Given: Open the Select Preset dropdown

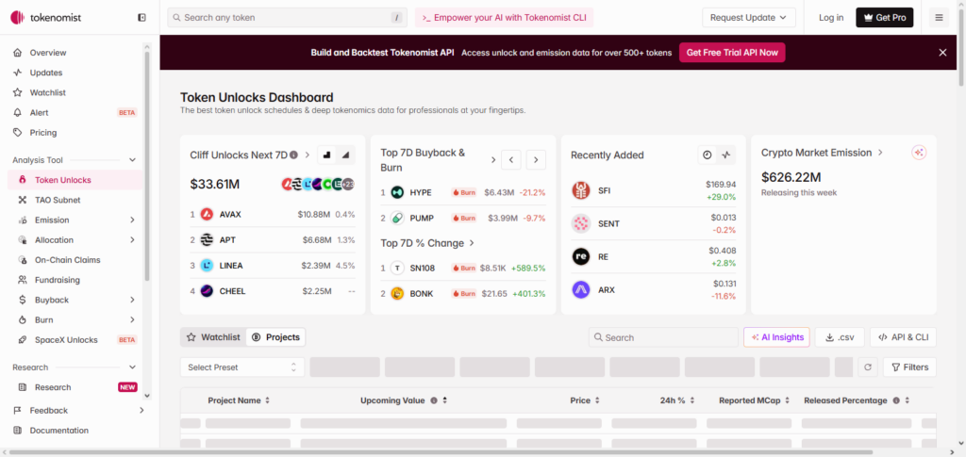Looking at the screenshot, I should pos(242,367).
